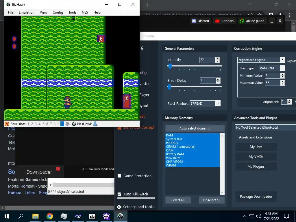Click the red alert badge on Downloader
Screen dimensions: 296x222
58,169
